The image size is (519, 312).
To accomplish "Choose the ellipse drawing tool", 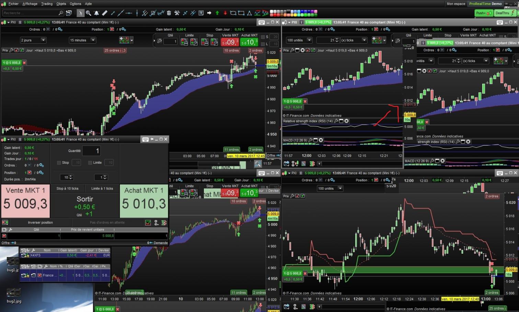I will coord(233,13).
